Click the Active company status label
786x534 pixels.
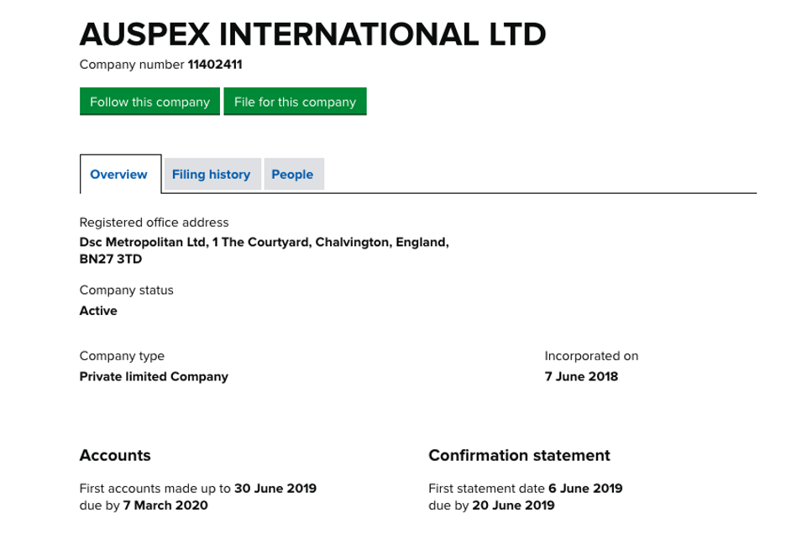coord(98,311)
